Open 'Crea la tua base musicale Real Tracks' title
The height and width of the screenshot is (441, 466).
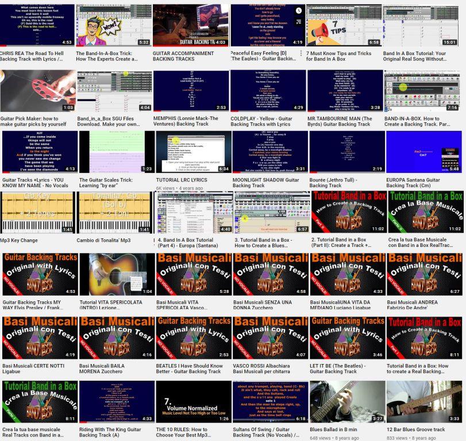point(33,432)
